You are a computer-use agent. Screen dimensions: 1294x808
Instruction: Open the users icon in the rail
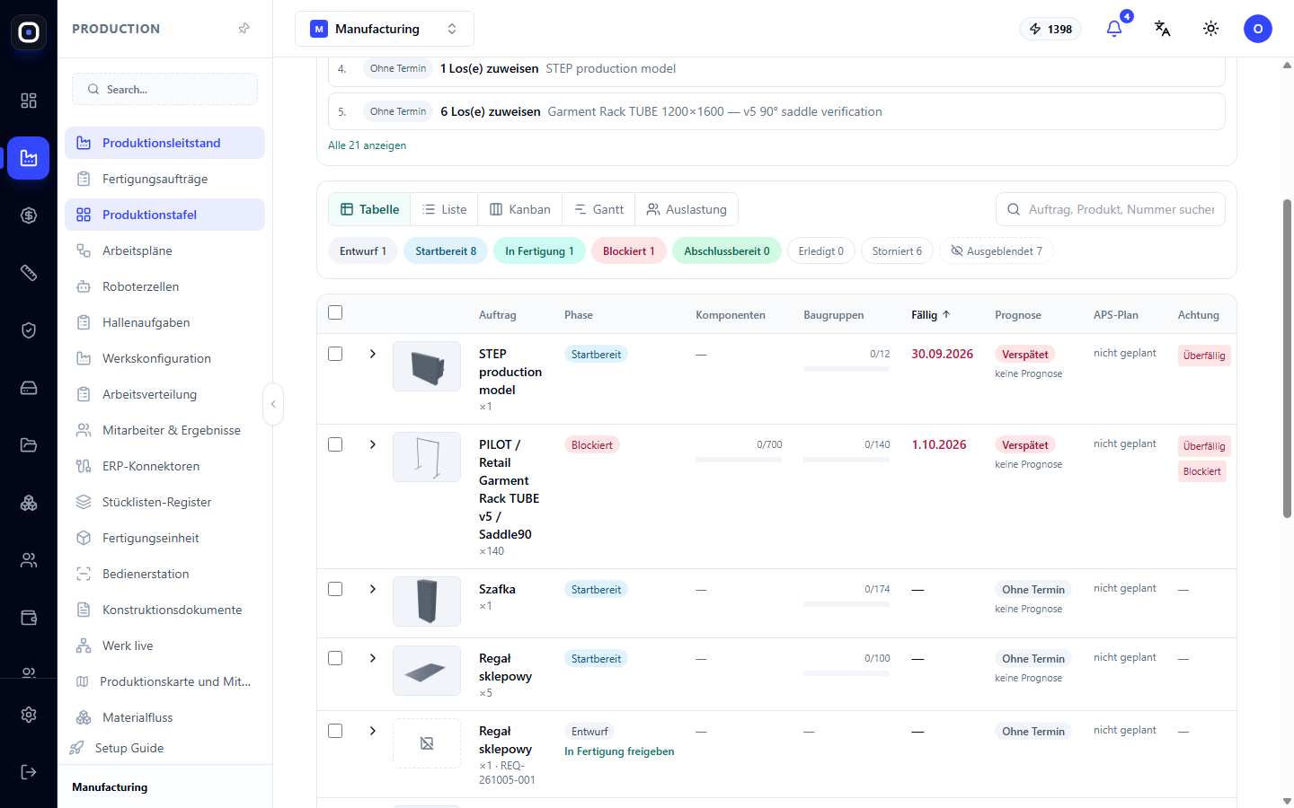pos(29,560)
